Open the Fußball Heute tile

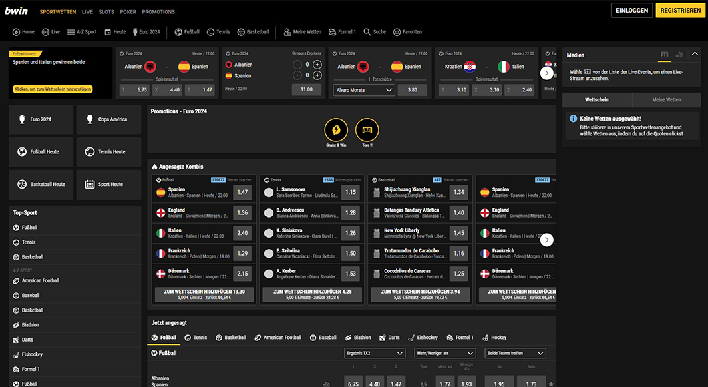(41, 152)
